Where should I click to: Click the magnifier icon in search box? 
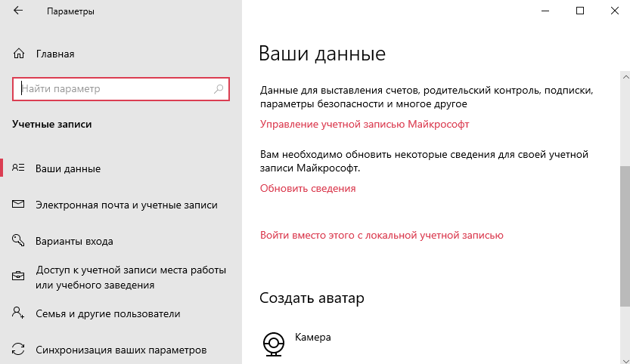219,89
